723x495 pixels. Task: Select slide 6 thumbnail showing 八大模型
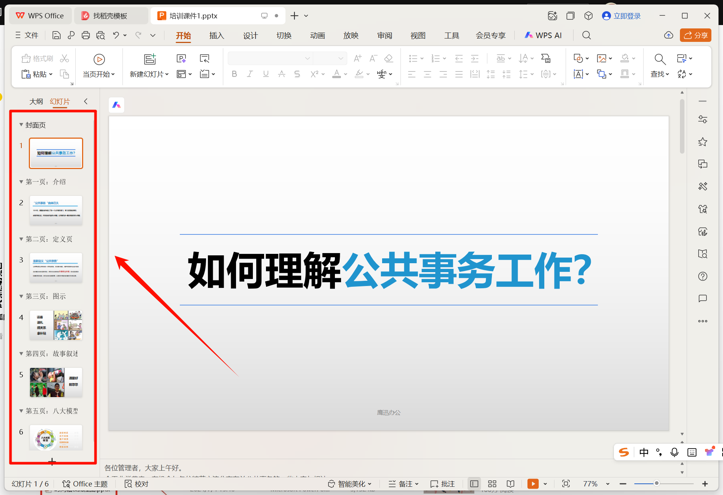coord(56,438)
